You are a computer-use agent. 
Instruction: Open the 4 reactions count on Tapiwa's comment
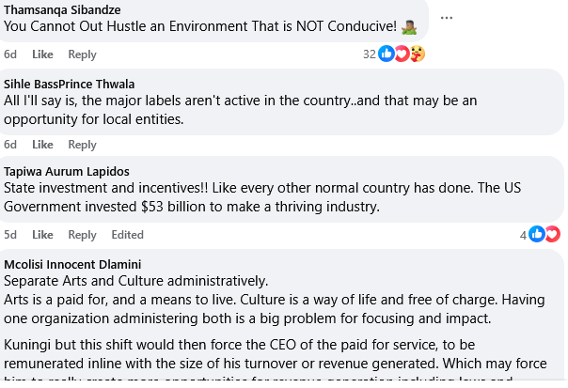pyautogui.click(x=523, y=236)
